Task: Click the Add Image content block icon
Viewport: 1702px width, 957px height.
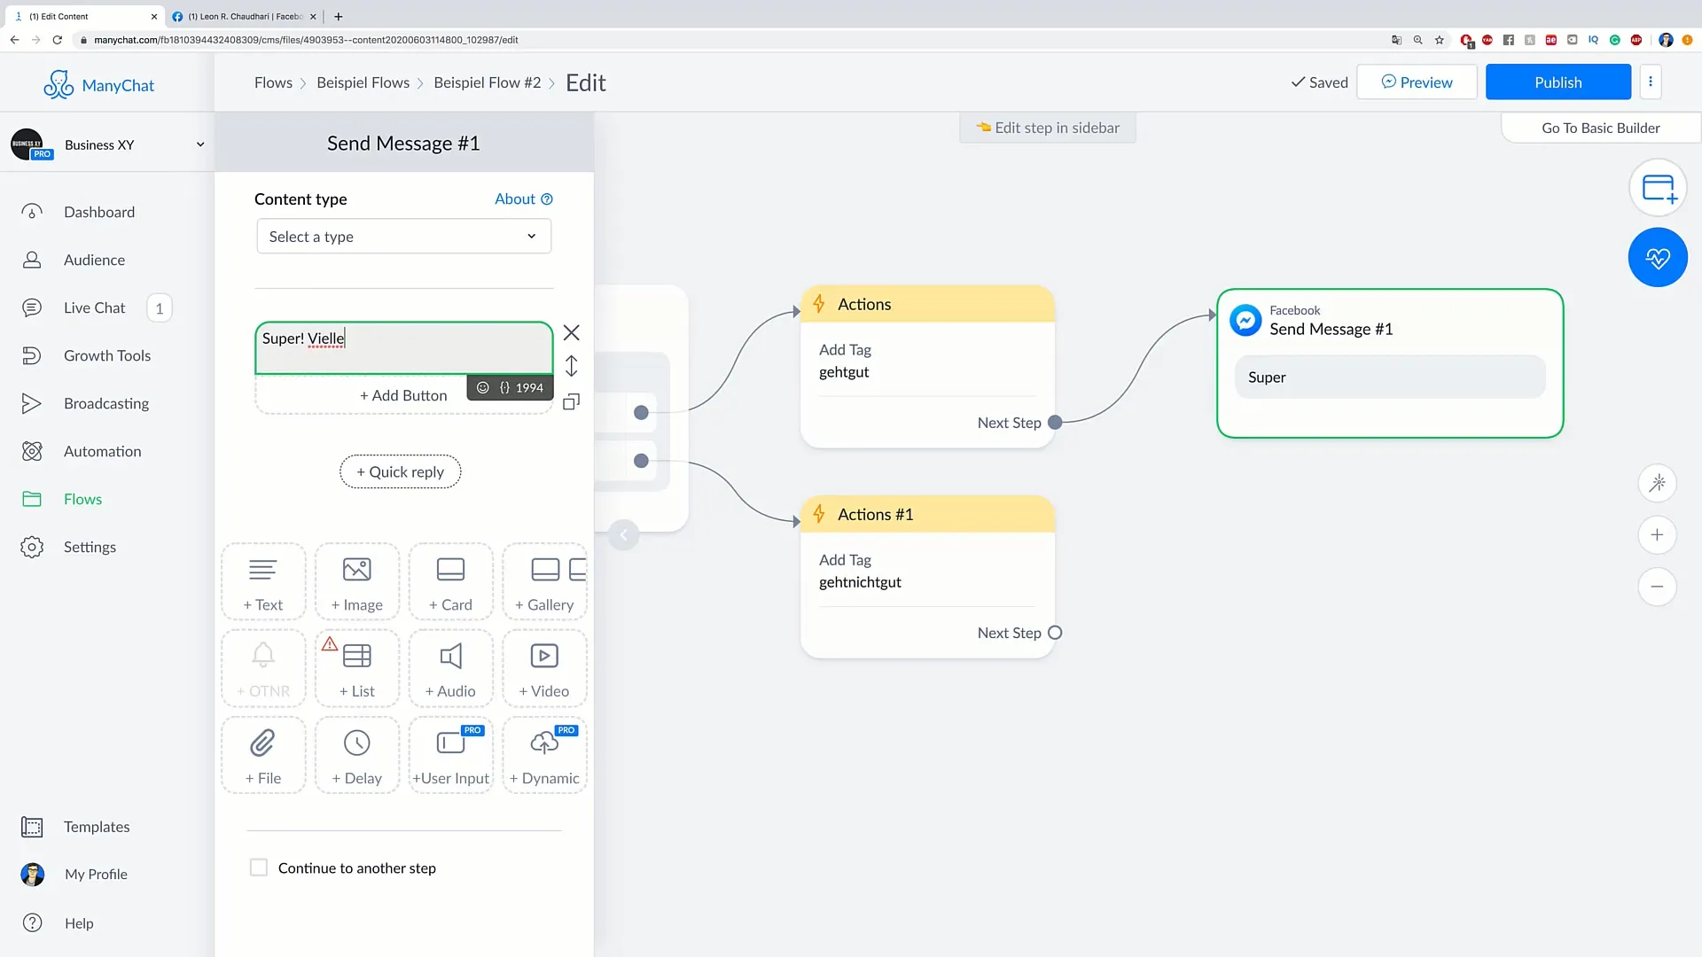Action: click(x=356, y=580)
